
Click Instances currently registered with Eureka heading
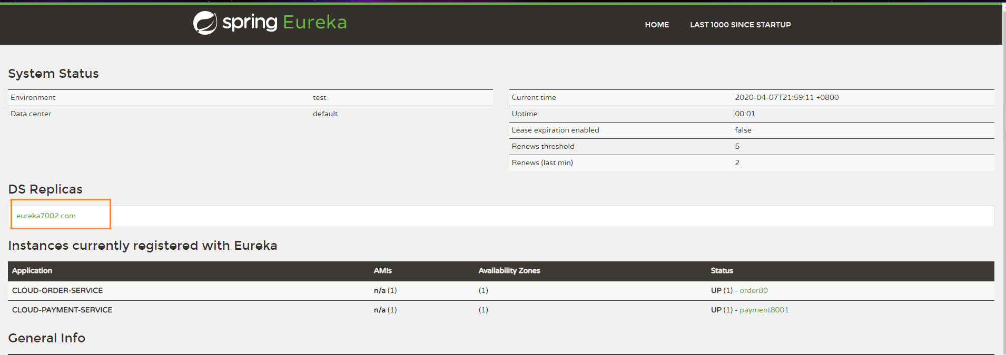[x=143, y=246]
